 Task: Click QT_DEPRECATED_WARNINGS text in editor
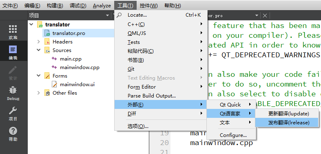click(x=271, y=55)
